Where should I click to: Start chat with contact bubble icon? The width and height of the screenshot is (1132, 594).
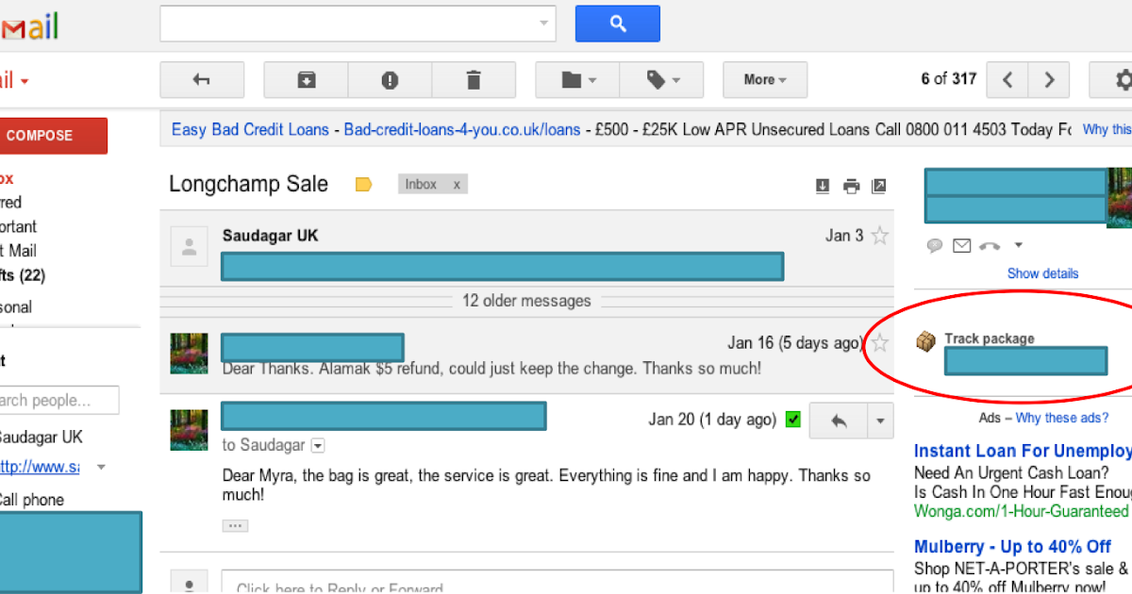pos(935,246)
